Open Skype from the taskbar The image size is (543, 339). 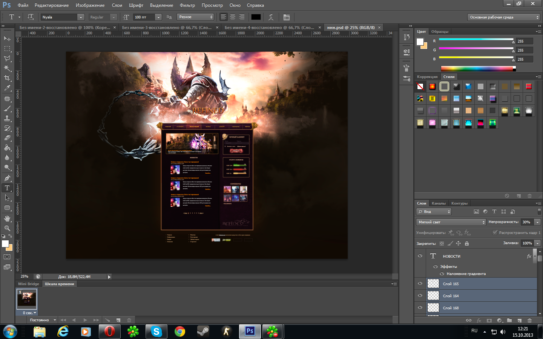(156, 331)
